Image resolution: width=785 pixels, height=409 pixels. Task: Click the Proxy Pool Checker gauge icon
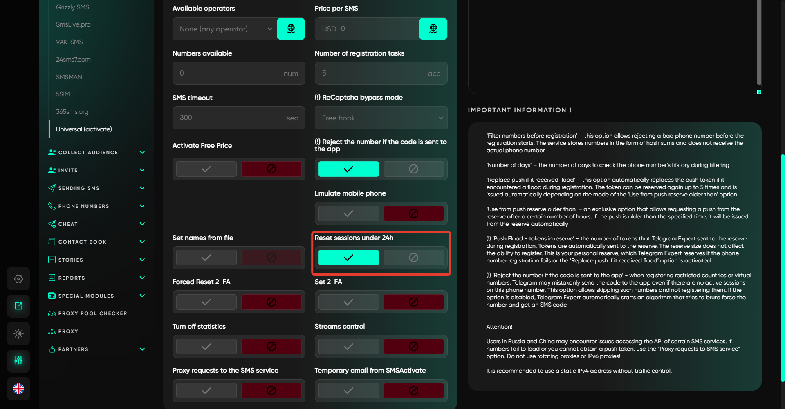click(x=52, y=313)
